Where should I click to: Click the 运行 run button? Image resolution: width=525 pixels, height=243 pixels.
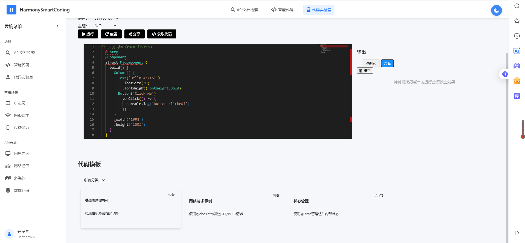point(88,34)
